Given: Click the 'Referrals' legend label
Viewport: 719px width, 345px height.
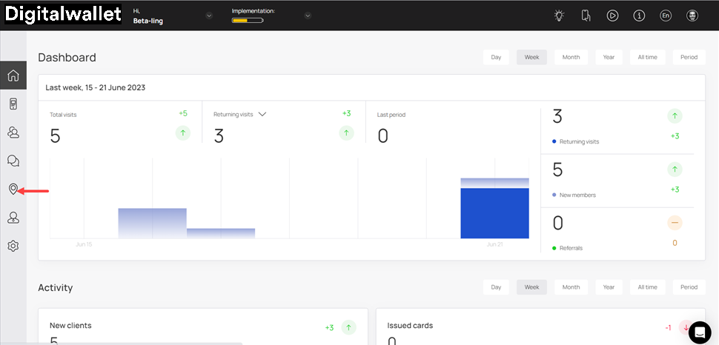Looking at the screenshot, I should (x=571, y=248).
